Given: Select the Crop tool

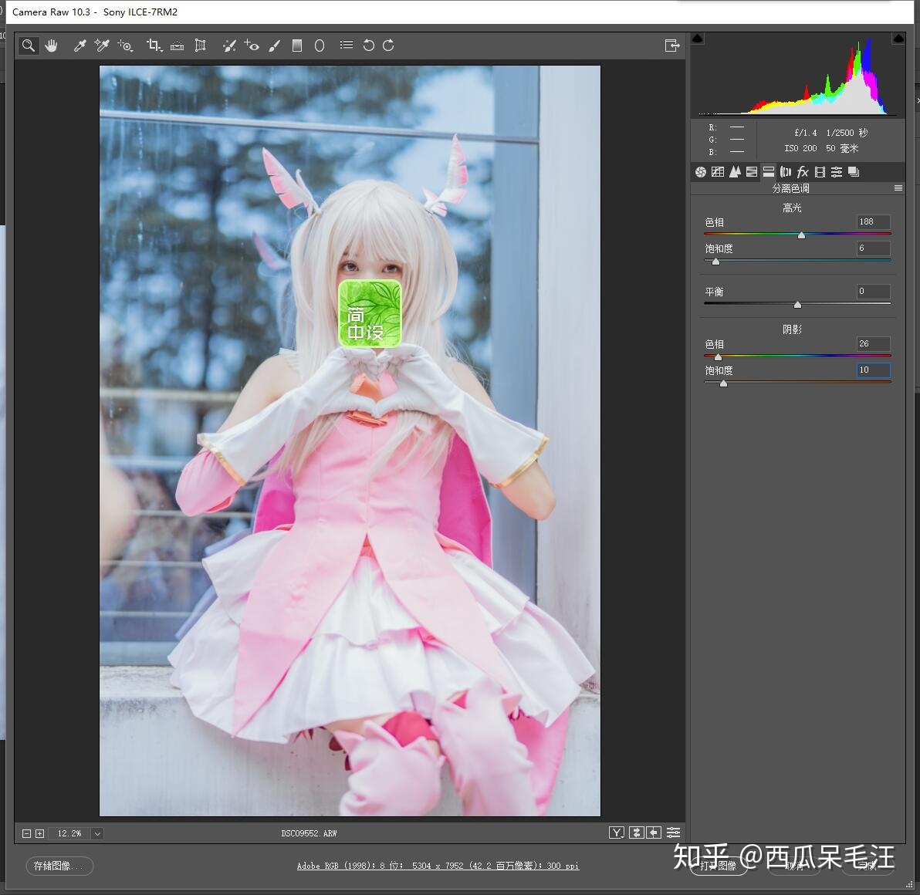Looking at the screenshot, I should coord(154,46).
